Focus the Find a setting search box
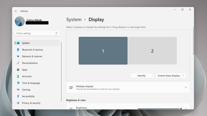Screen dimensions: 207x116 37,33
